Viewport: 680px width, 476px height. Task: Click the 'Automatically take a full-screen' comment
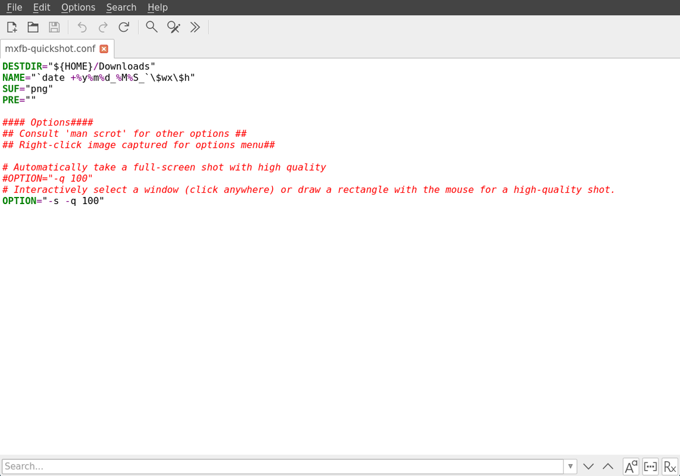(x=164, y=167)
